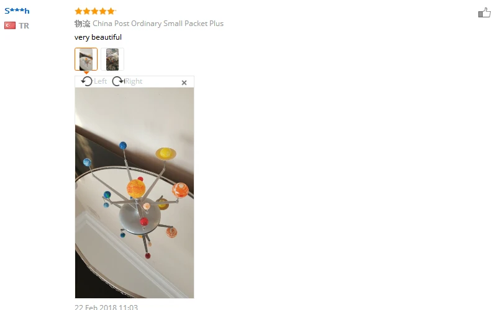The width and height of the screenshot is (492, 310).
Task: Click the thumbs-up helpful icon
Action: (x=485, y=13)
